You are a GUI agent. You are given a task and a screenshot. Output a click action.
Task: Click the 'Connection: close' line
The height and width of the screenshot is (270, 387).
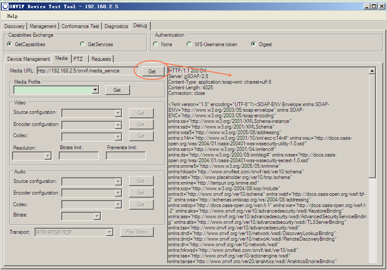(x=187, y=93)
